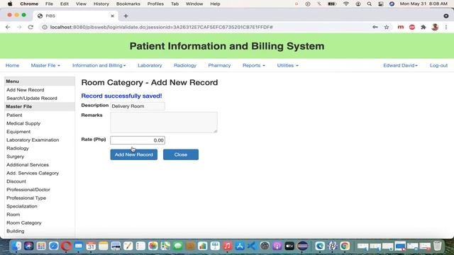Click the red round adblock extension icon
Viewport: 454px width, 255px height.
click(x=412, y=27)
